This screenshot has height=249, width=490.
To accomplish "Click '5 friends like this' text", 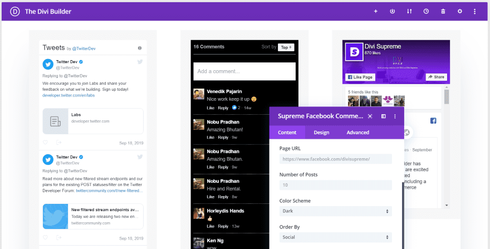I will 363,92.
